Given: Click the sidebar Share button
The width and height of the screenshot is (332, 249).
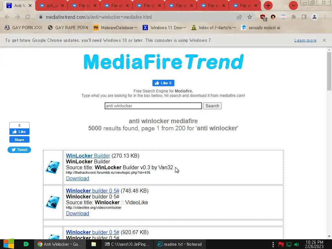Looking at the screenshot, I should [x=19, y=139].
